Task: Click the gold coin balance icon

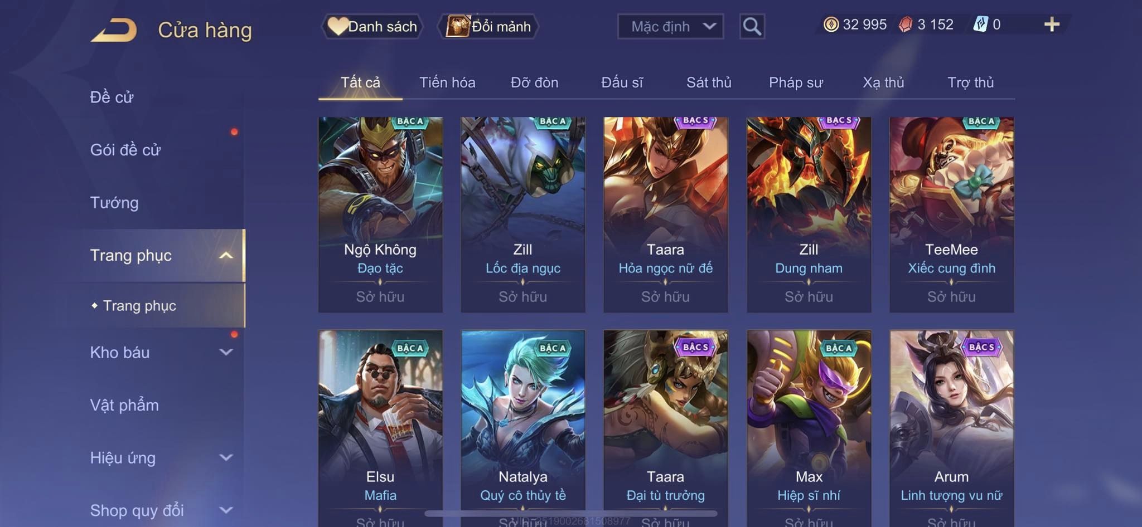Action: (x=831, y=25)
